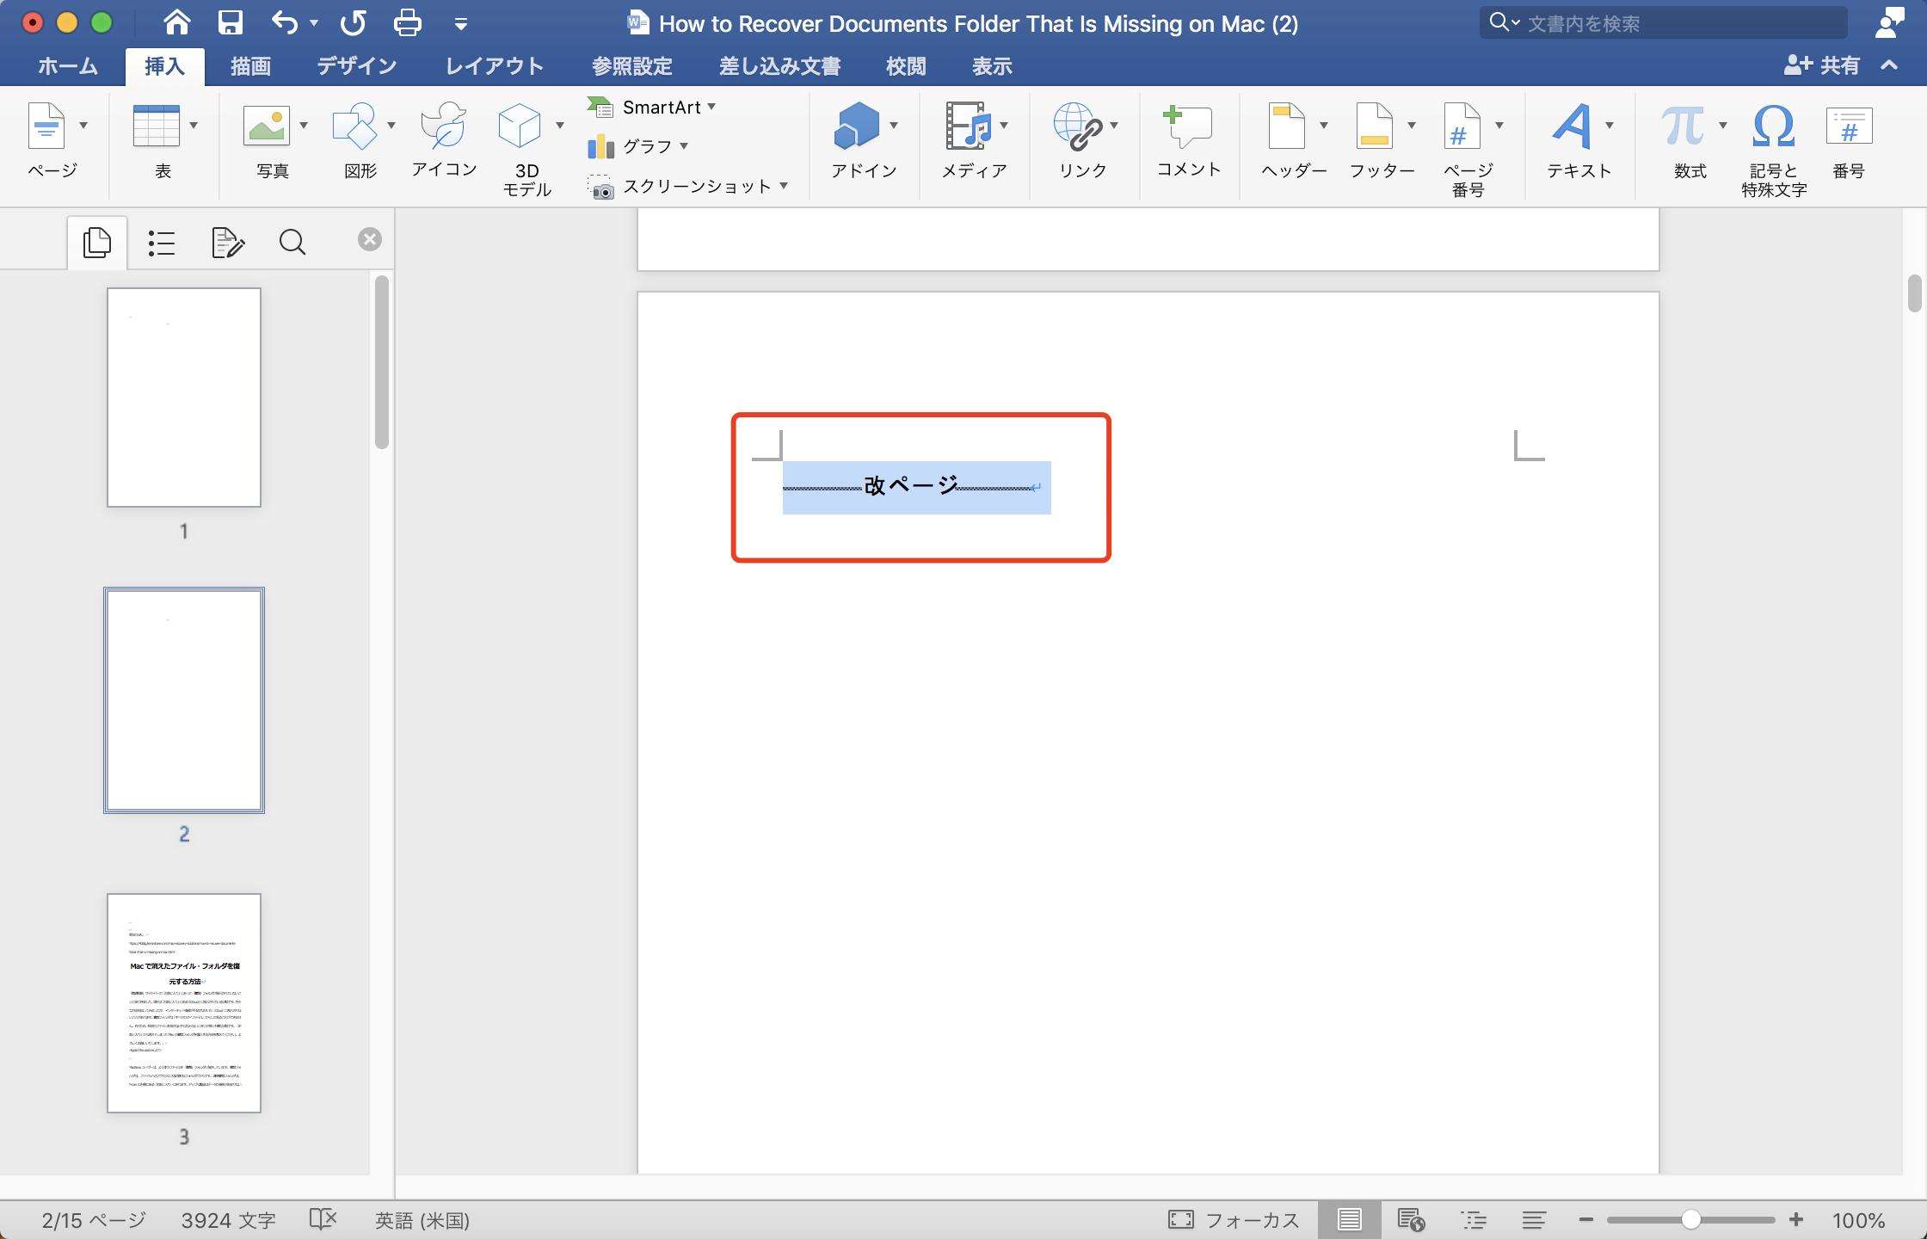Expand the SmartArt dropdown arrow
The height and width of the screenshot is (1239, 1927).
click(711, 107)
